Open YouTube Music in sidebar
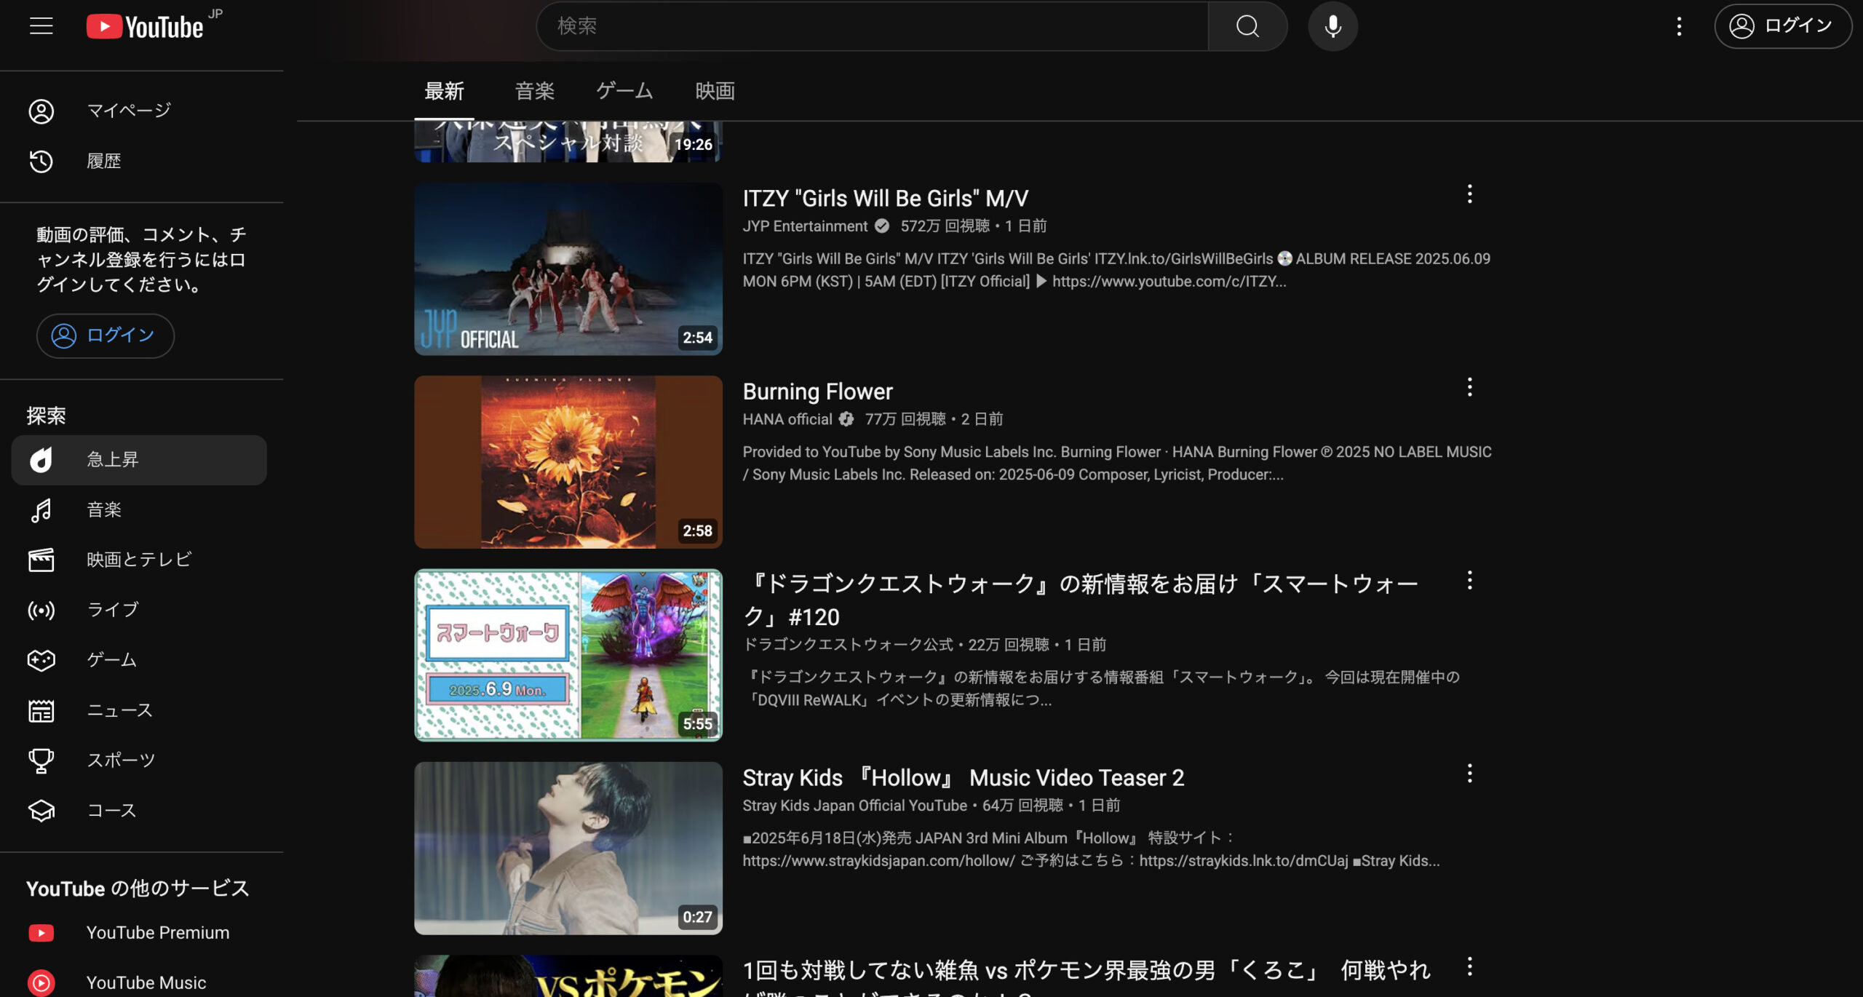Screen dimensions: 1863x997 click(x=140, y=982)
